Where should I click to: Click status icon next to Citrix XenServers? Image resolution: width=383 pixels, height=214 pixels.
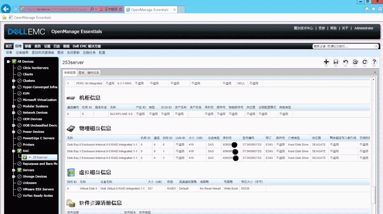pyautogui.click(x=20, y=68)
